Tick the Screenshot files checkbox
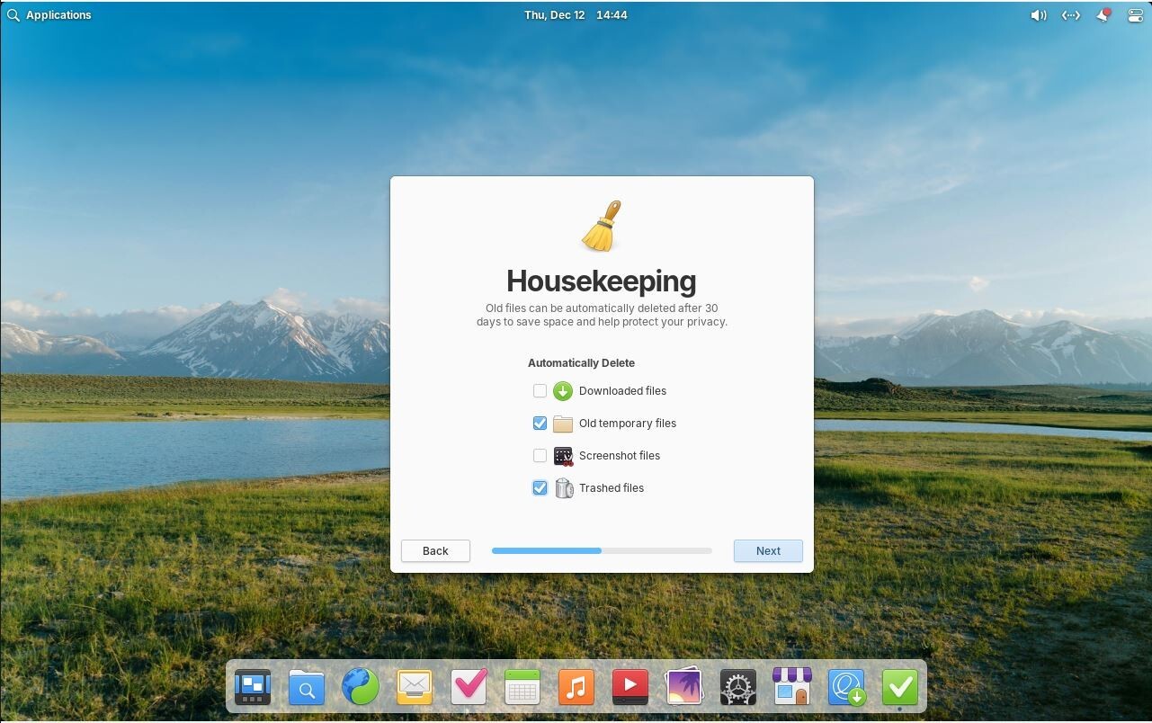This screenshot has width=1152, height=723. 540,456
